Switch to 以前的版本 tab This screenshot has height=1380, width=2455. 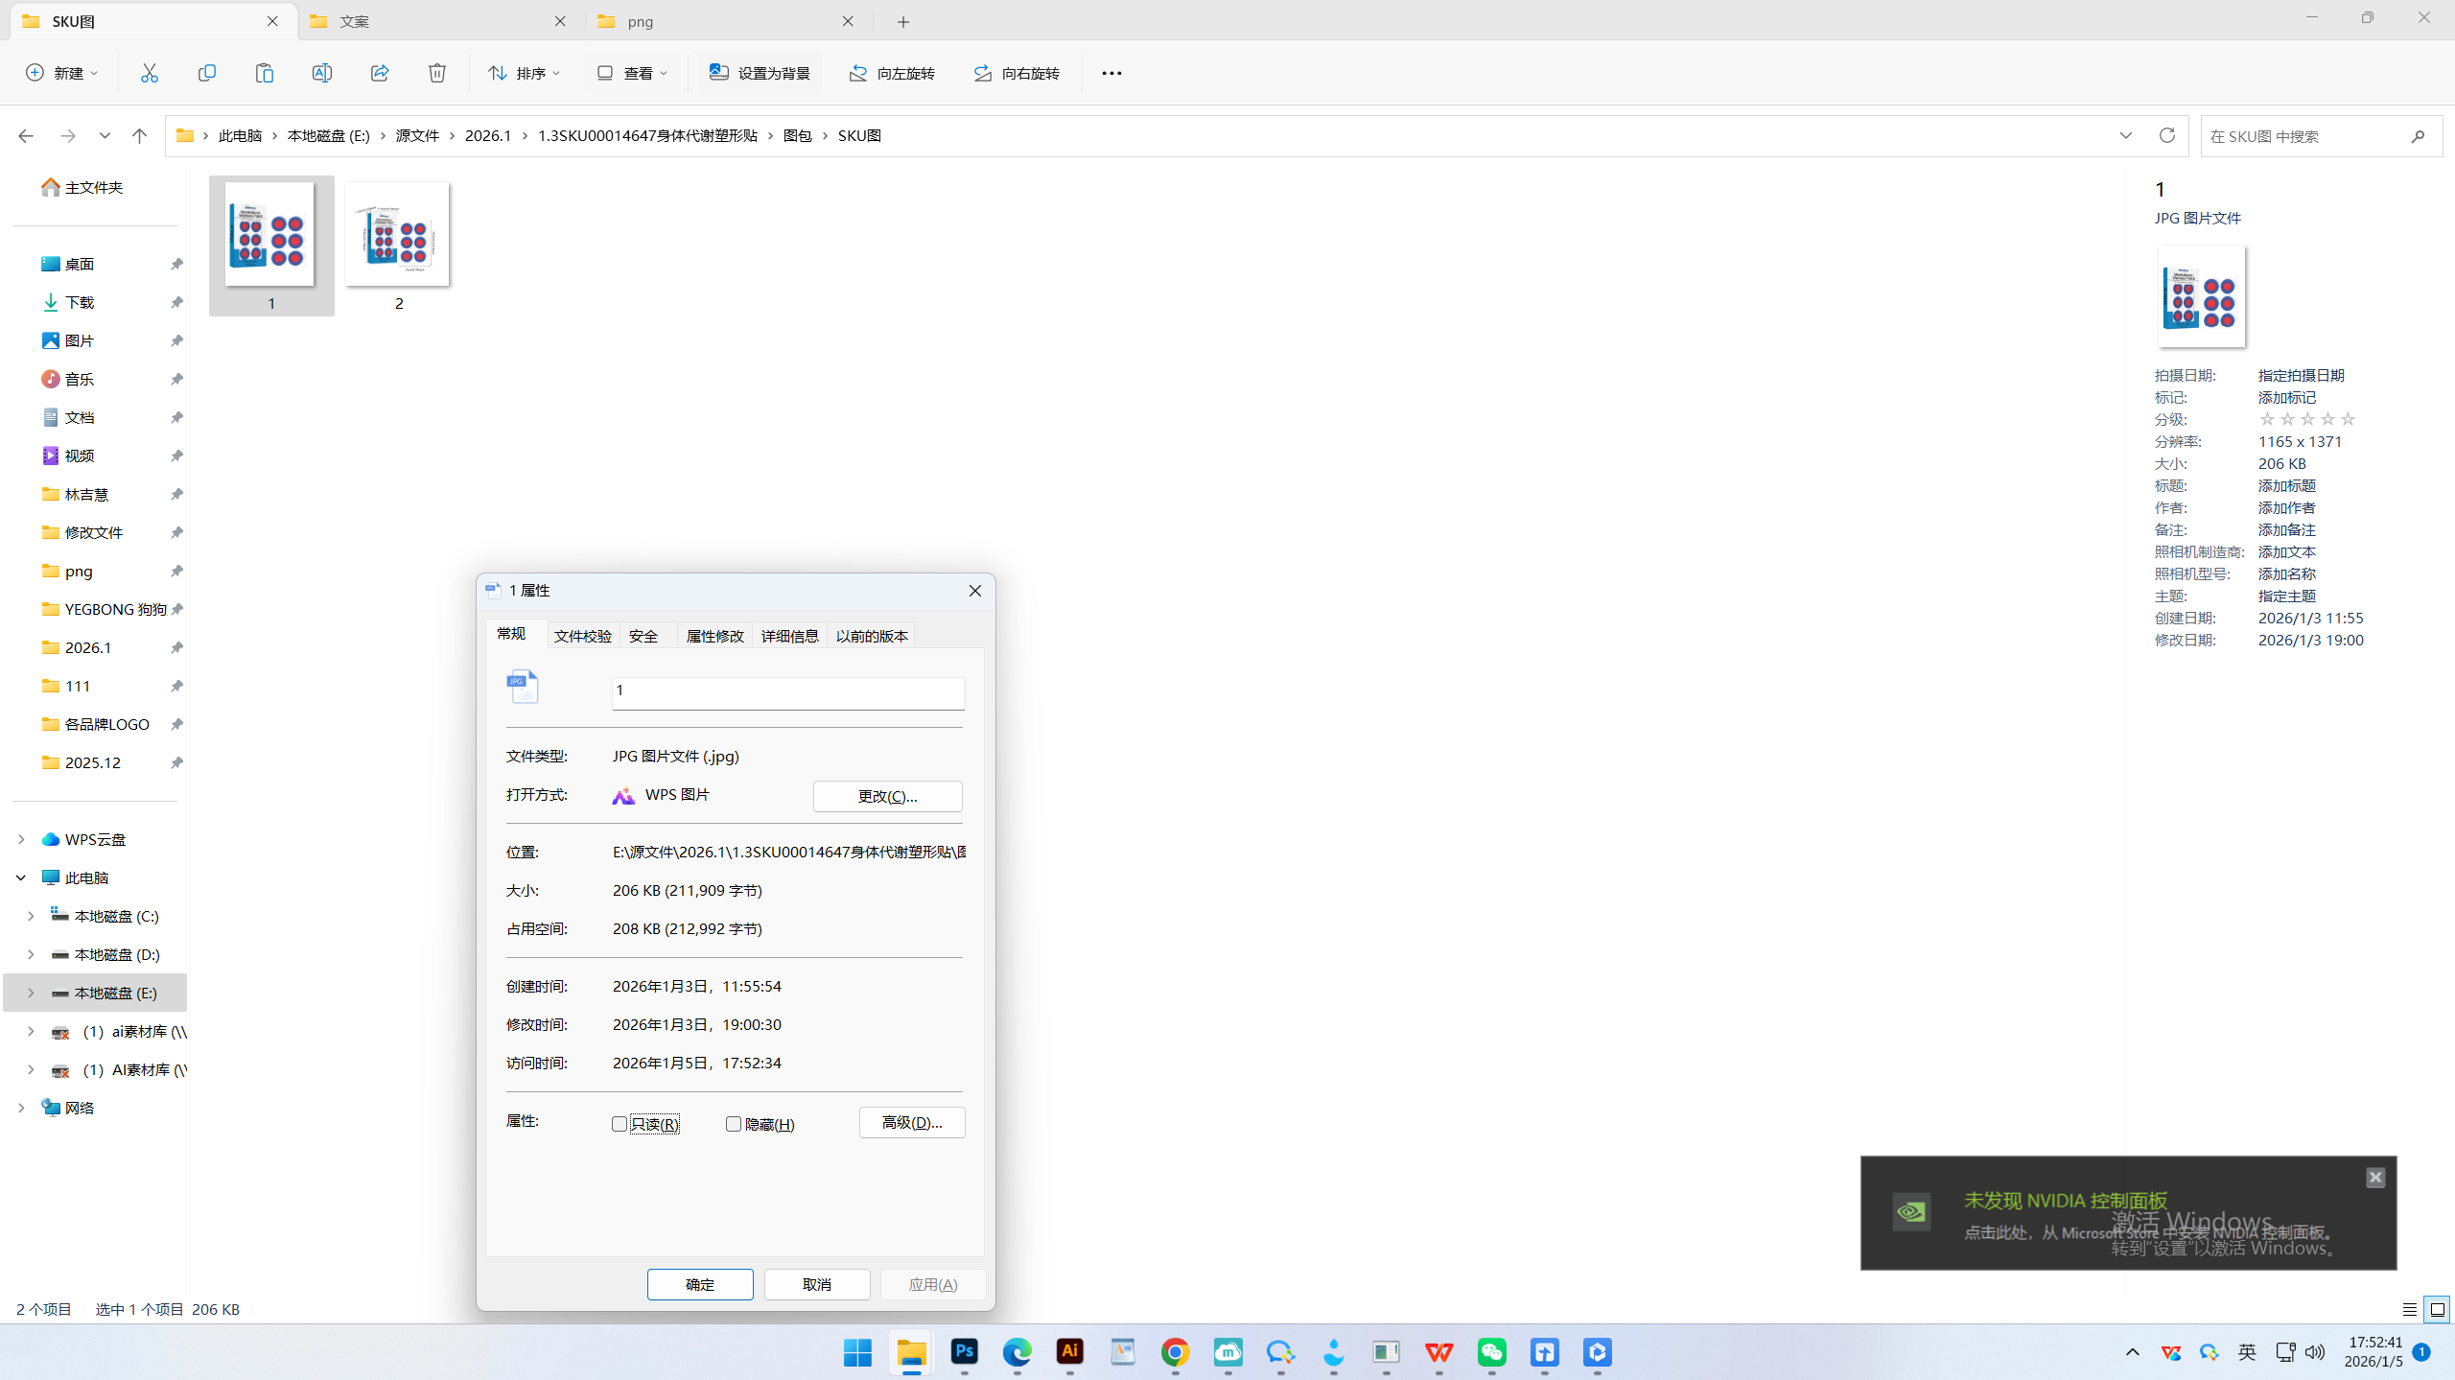click(x=872, y=636)
